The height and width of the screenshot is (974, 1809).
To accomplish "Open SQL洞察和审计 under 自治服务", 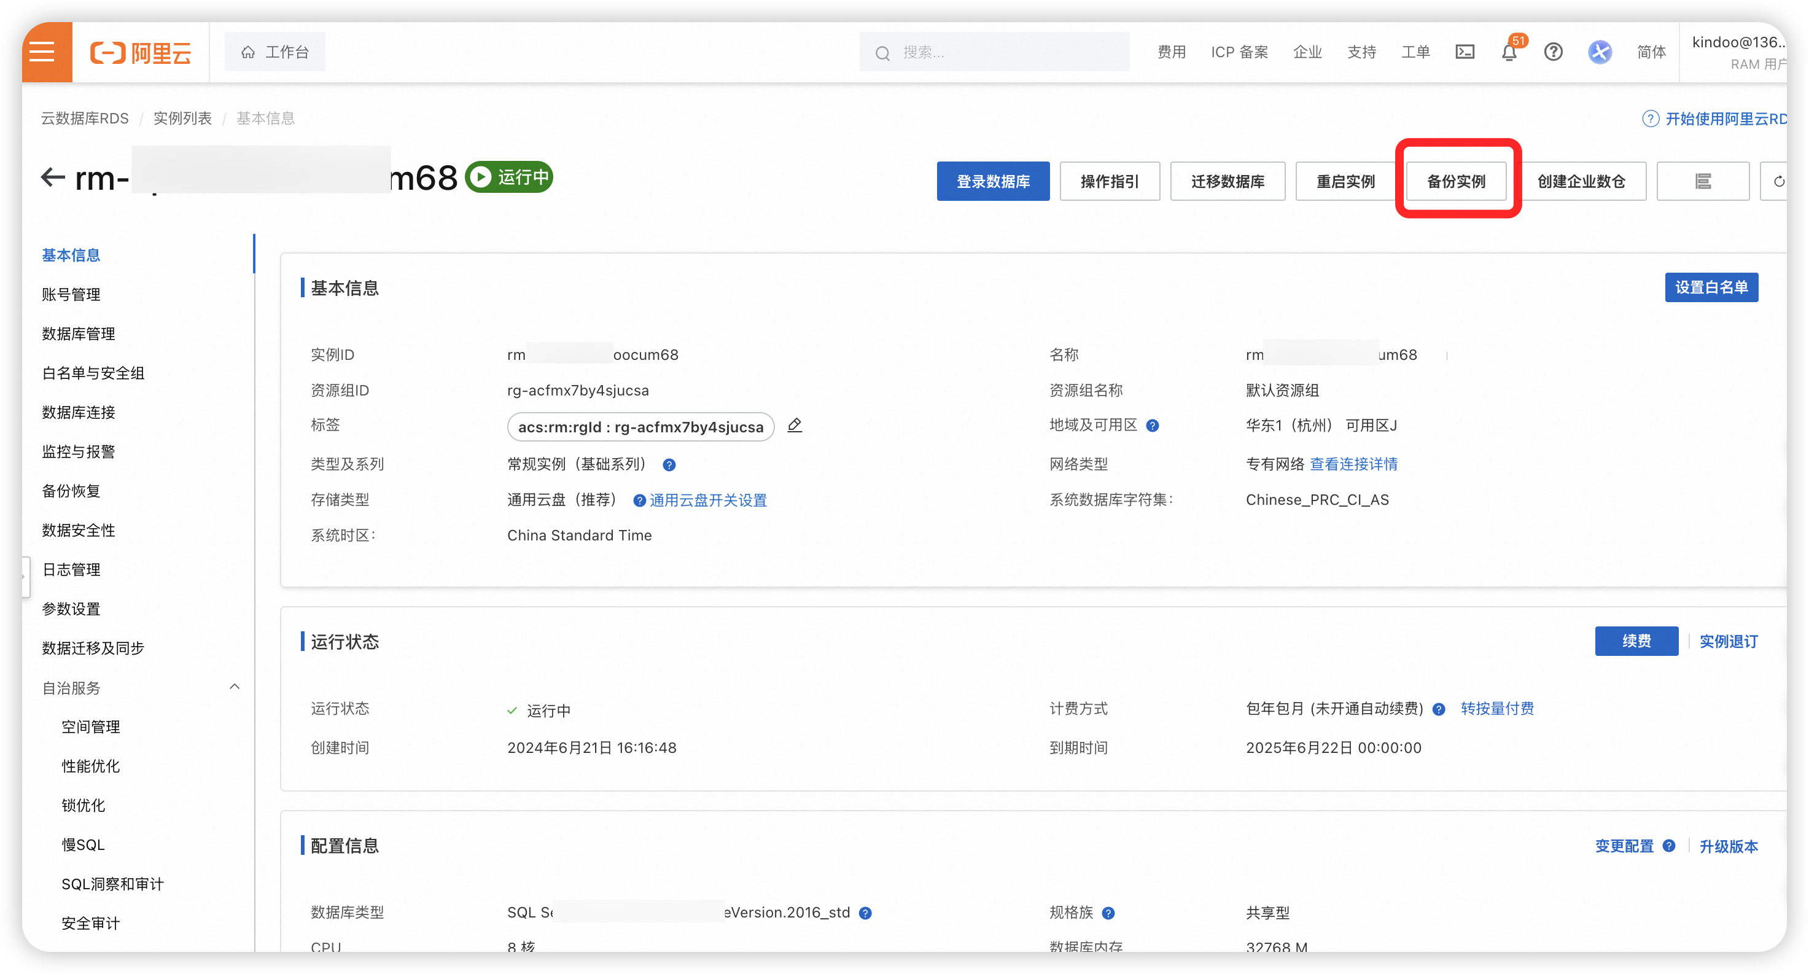I will point(112,884).
